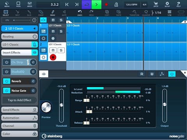Collapse the Insert Effects section

click(x=19, y=52)
